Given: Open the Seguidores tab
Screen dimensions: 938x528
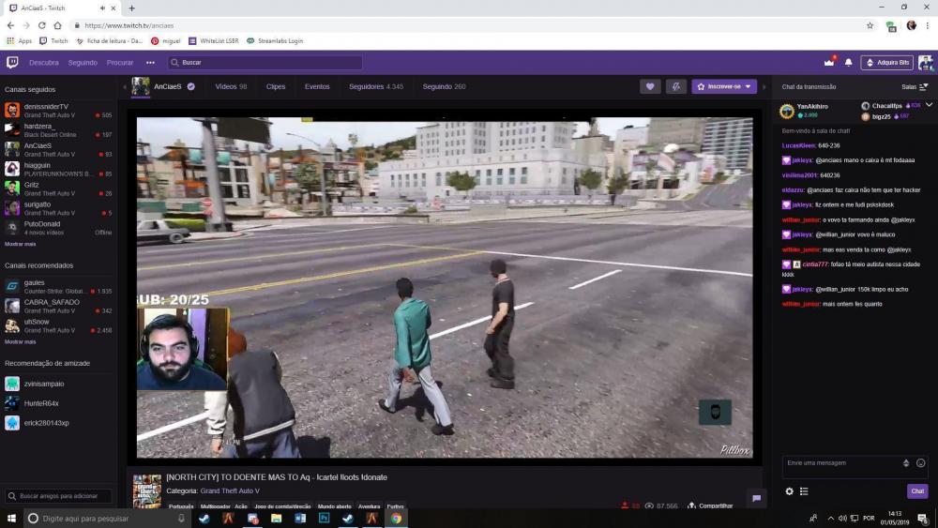Looking at the screenshot, I should 376,86.
